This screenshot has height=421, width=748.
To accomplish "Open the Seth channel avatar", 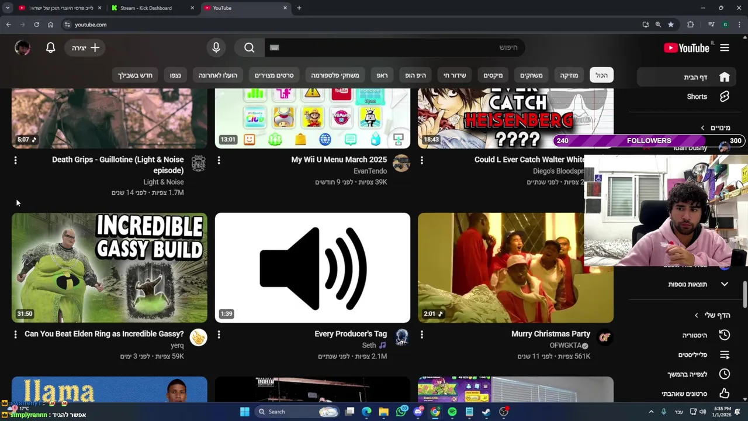I will (401, 338).
